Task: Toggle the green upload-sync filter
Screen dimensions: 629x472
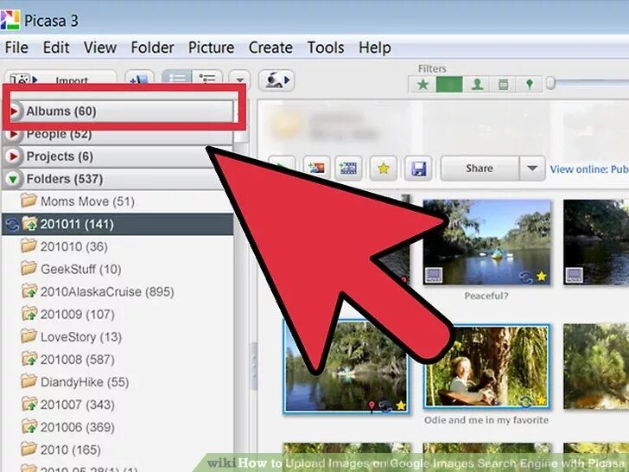Action: [x=449, y=85]
